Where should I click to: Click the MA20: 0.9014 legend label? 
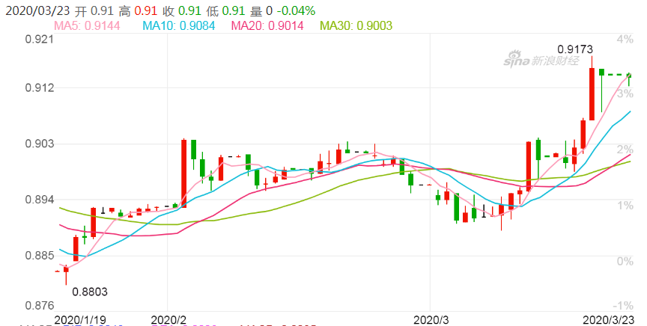pos(267,25)
